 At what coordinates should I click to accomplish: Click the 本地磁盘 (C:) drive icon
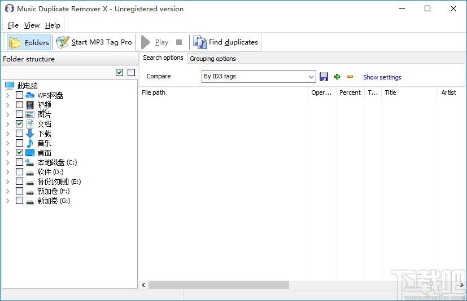coord(29,162)
